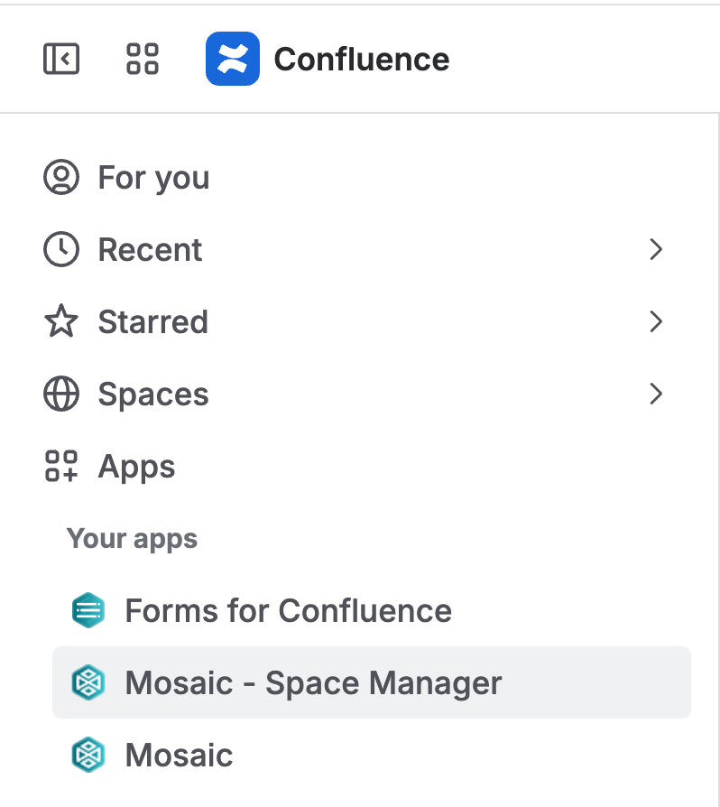Click the Mosaic app icon

pyautogui.click(x=88, y=755)
